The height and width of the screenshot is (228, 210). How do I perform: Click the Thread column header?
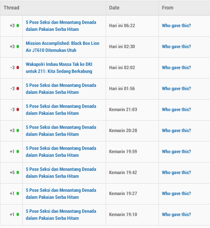11,8
